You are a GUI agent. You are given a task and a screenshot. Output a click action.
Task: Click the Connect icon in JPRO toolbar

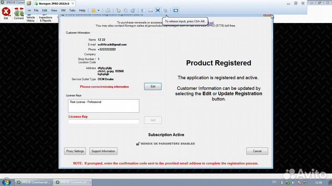point(18,13)
